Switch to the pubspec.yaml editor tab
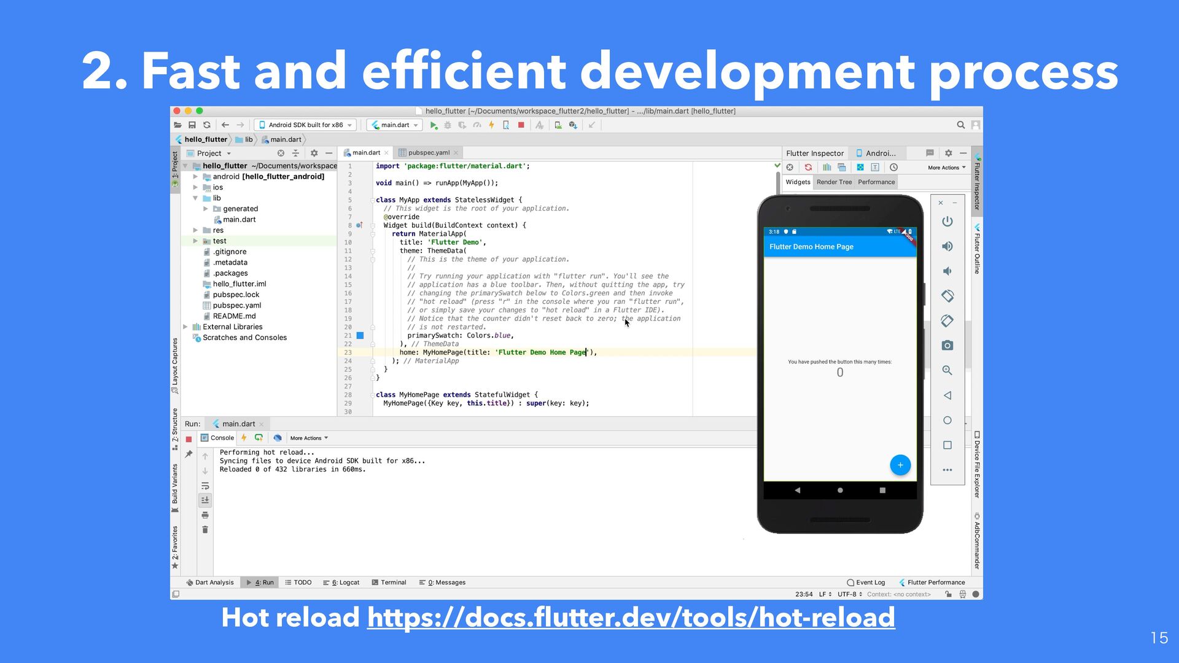The image size is (1179, 663). (428, 153)
